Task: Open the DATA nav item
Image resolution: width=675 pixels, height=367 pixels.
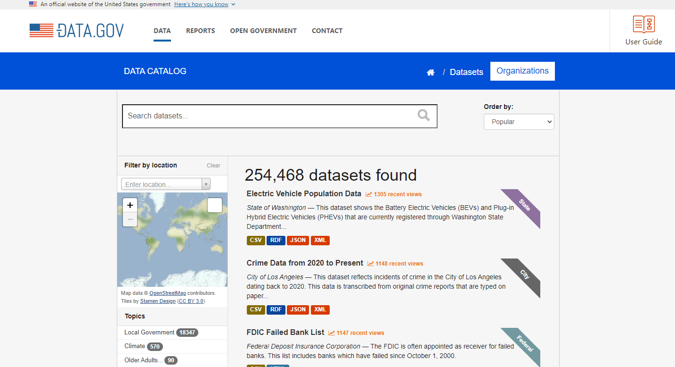Action: click(x=162, y=31)
